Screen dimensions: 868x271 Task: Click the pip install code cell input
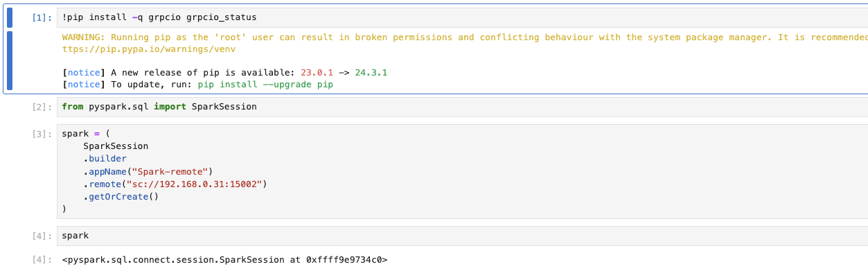461,17
